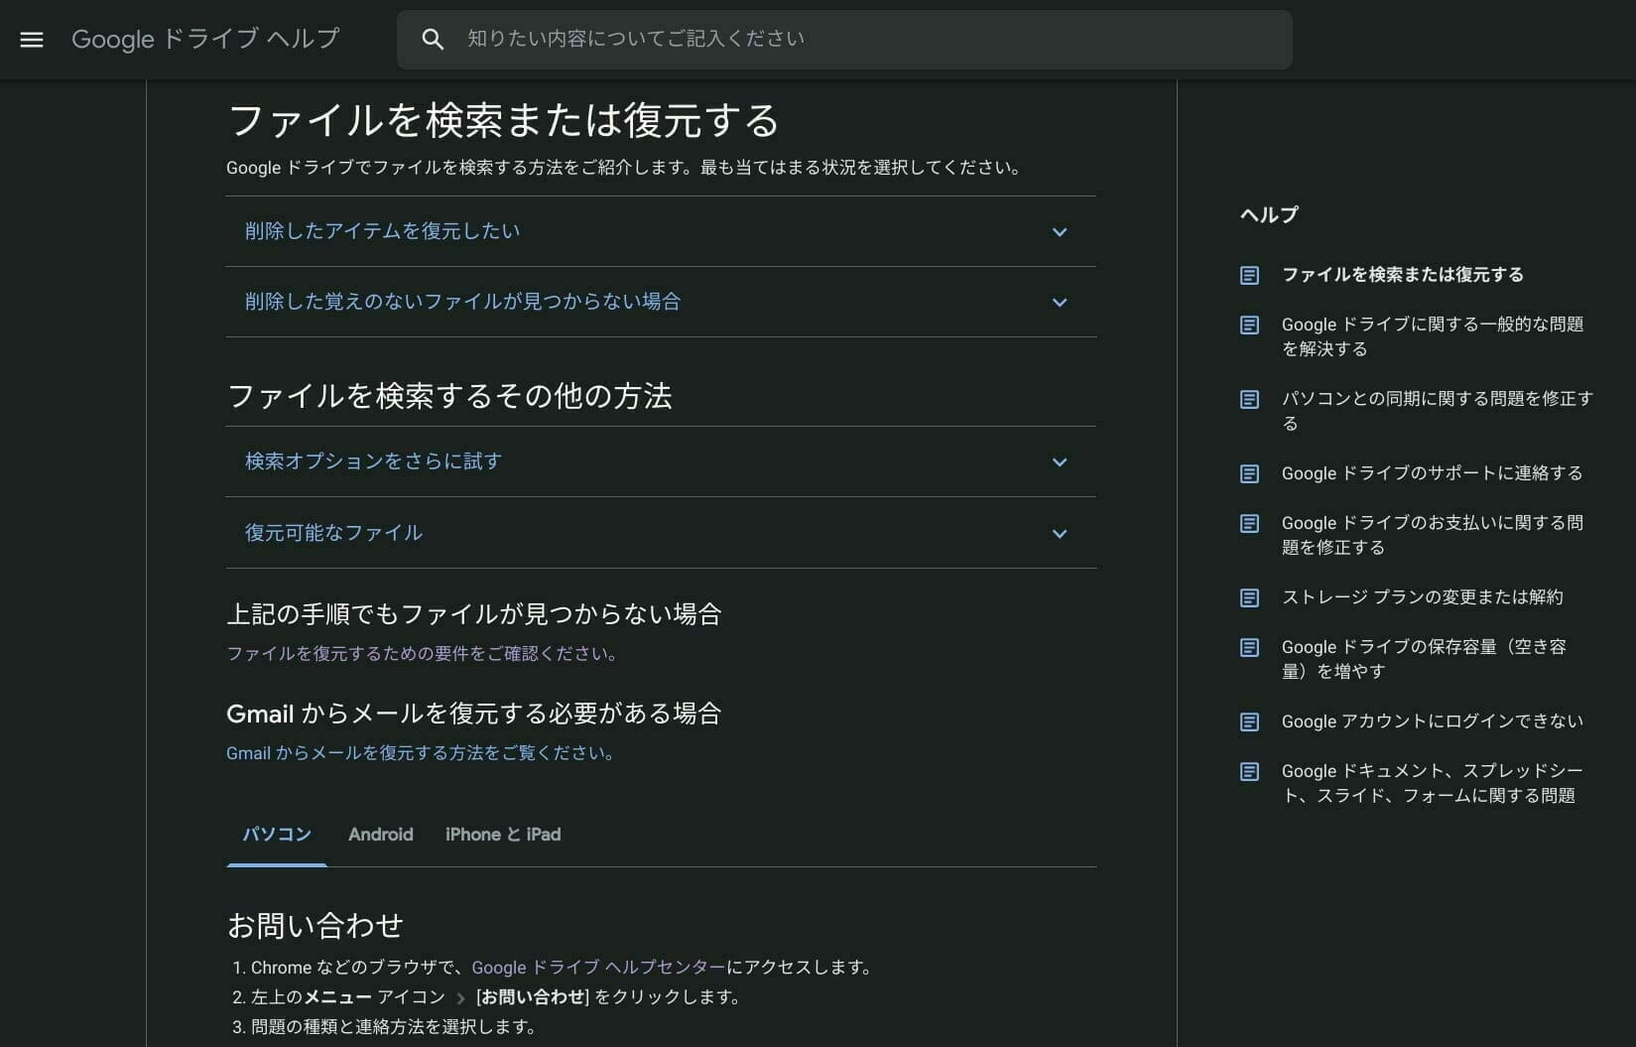Open sidebar link Google ドライブのお支払いに関する問題を修正する
Viewport: 1636px width, 1047px height.
pos(1433,535)
